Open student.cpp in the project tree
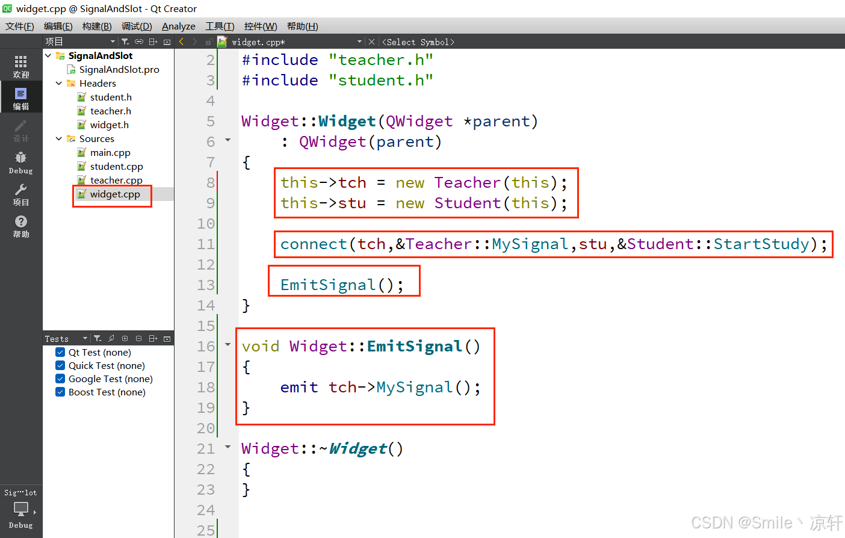This screenshot has width=845, height=538. click(117, 166)
